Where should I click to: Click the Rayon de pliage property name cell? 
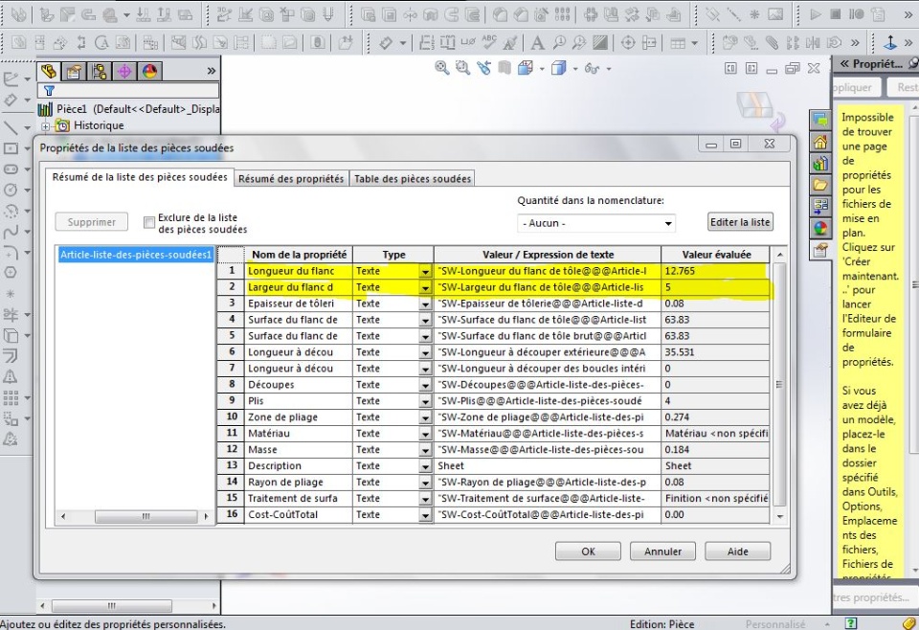click(x=299, y=482)
